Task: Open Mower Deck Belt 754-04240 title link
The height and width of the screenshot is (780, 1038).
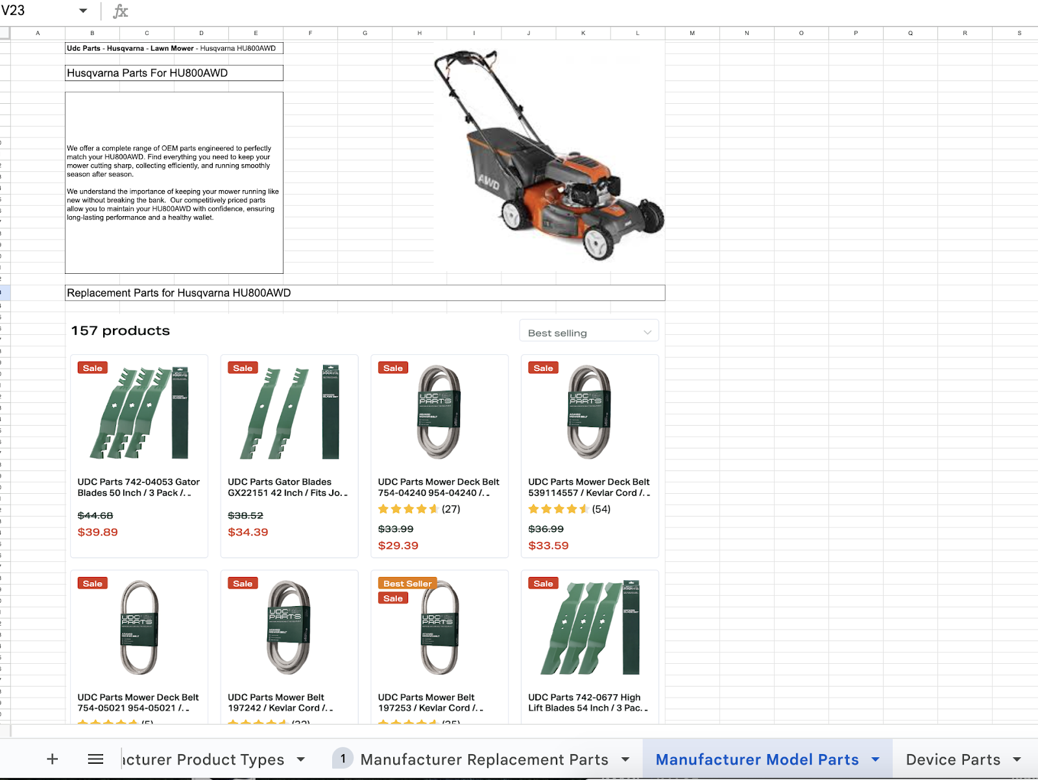Action: 439,487
